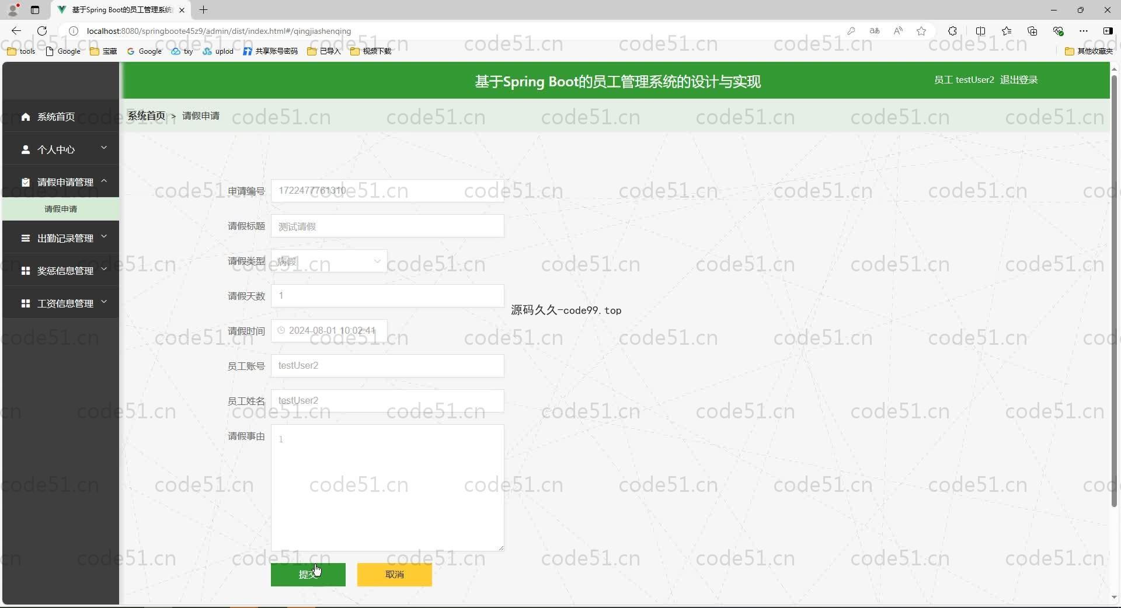
Task: Click the browser profile avatar icon
Action: pyautogui.click(x=13, y=10)
